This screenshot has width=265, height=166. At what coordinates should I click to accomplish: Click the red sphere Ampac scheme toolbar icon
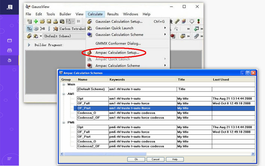coord(173,36)
